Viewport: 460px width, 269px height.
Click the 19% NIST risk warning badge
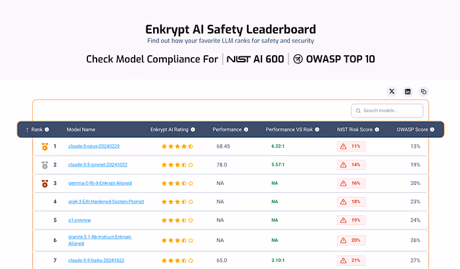[x=351, y=220]
